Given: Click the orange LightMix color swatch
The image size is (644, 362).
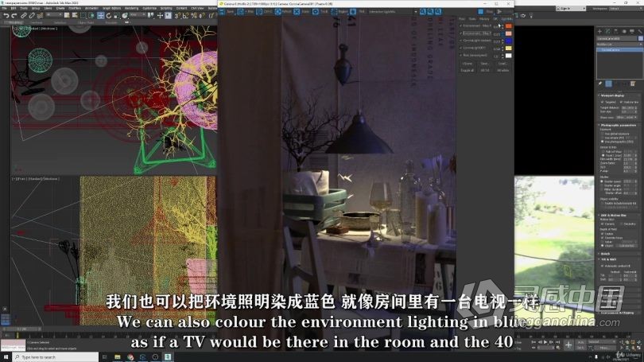Looking at the screenshot, I should point(509,26).
